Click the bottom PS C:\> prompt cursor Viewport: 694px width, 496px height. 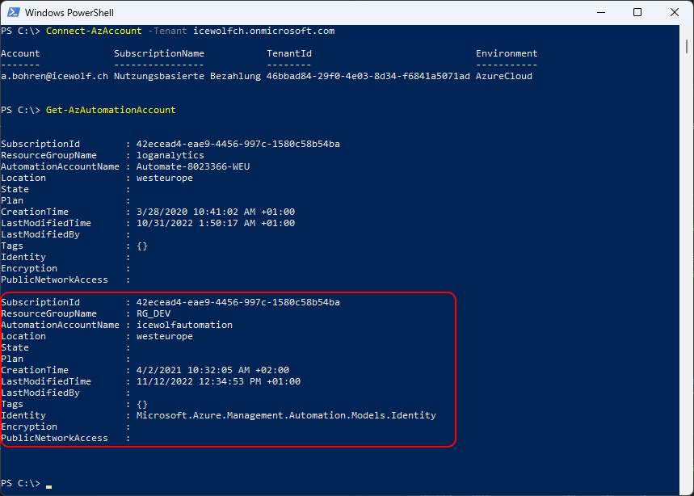tap(48, 486)
